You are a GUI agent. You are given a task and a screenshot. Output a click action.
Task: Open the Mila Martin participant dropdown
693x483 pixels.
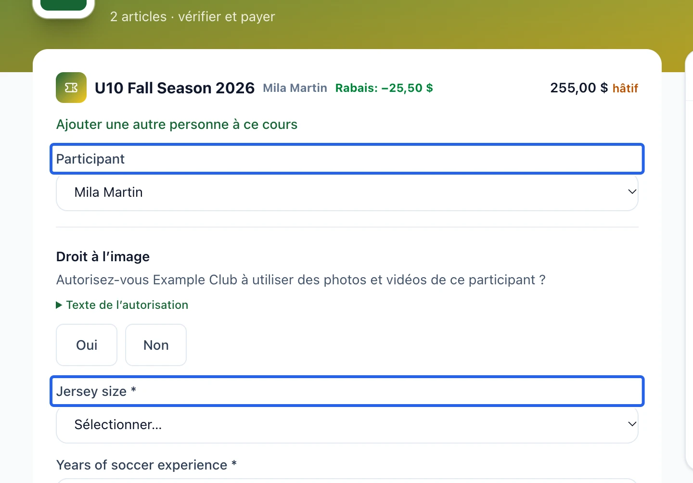[347, 192]
